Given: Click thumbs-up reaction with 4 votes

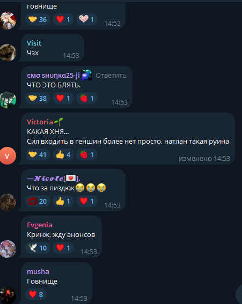Looking at the screenshot, I should pos(63,154).
